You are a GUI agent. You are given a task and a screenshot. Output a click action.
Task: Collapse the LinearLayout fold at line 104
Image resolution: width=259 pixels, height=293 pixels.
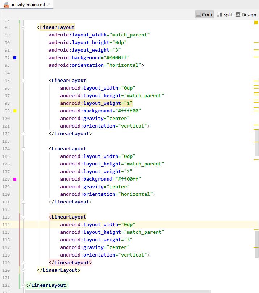point(23,149)
